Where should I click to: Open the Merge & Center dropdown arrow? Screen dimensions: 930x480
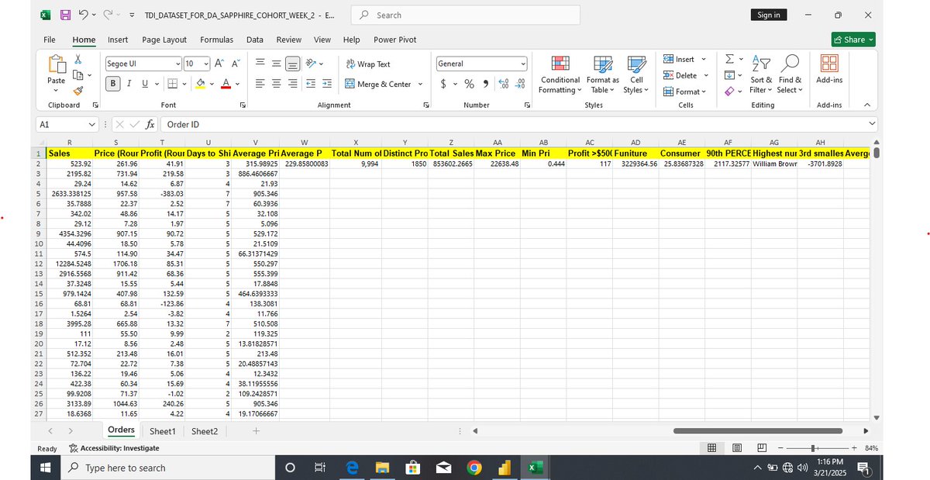coord(421,84)
